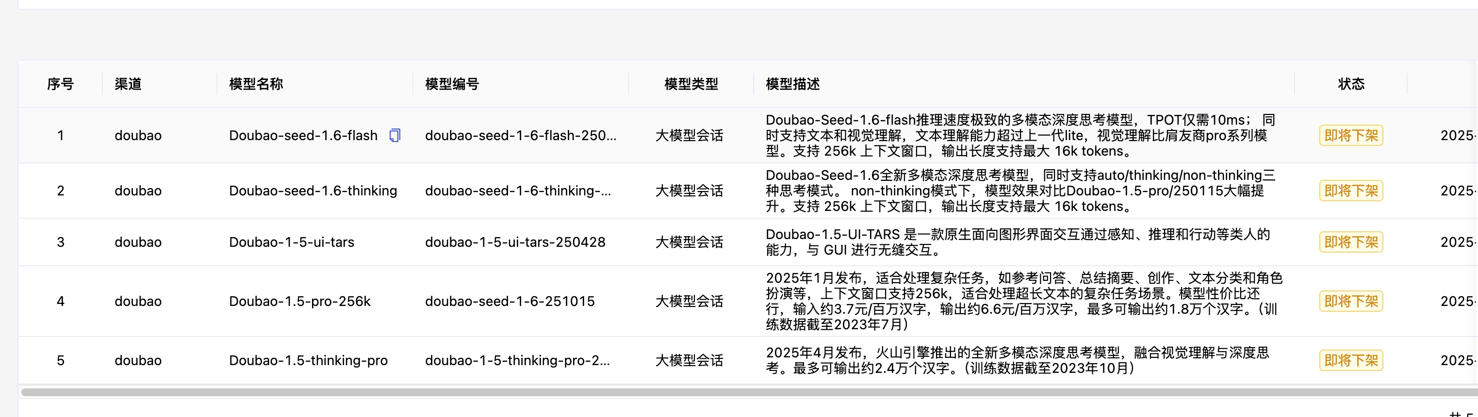
Task: Click the 即将下架 tag for Doubao-seed-1.6-flash
Action: tap(1351, 135)
